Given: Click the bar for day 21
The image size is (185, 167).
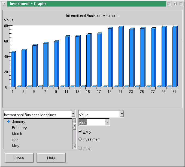Looking at the screenshot, I should click(x=121, y=57).
